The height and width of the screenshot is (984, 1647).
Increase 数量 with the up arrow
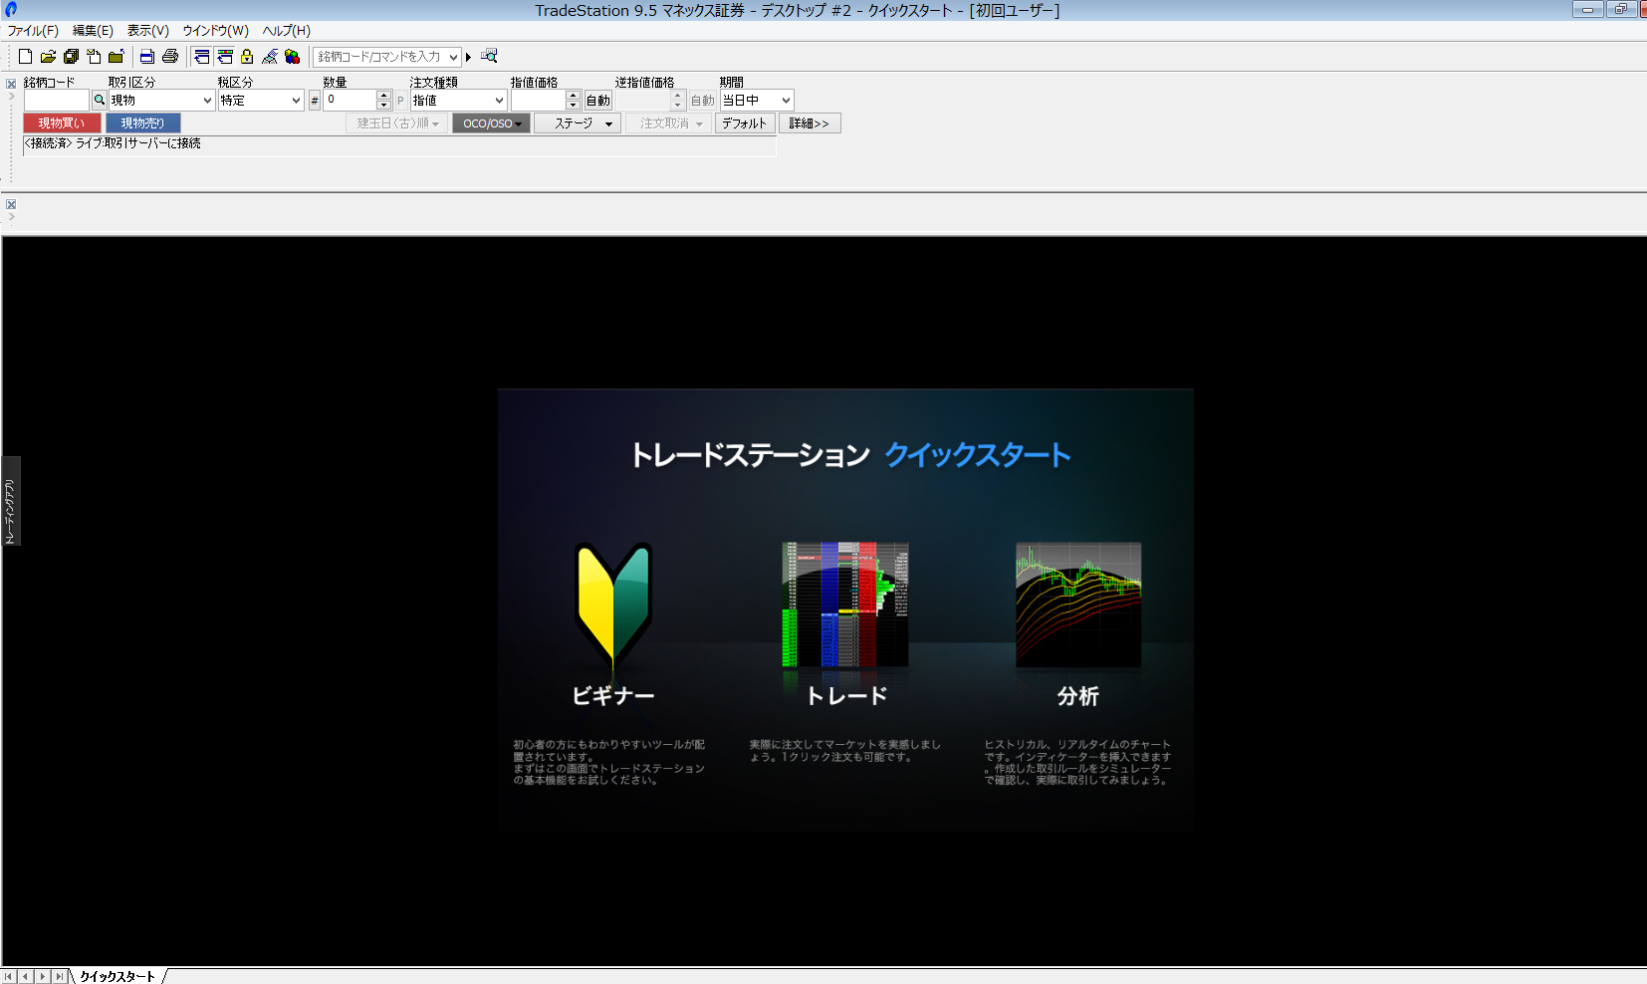[384, 96]
